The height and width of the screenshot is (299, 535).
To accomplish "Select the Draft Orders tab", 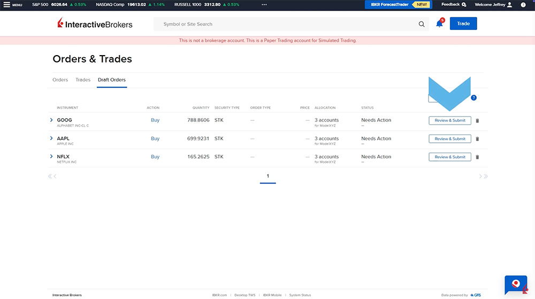I will point(112,80).
